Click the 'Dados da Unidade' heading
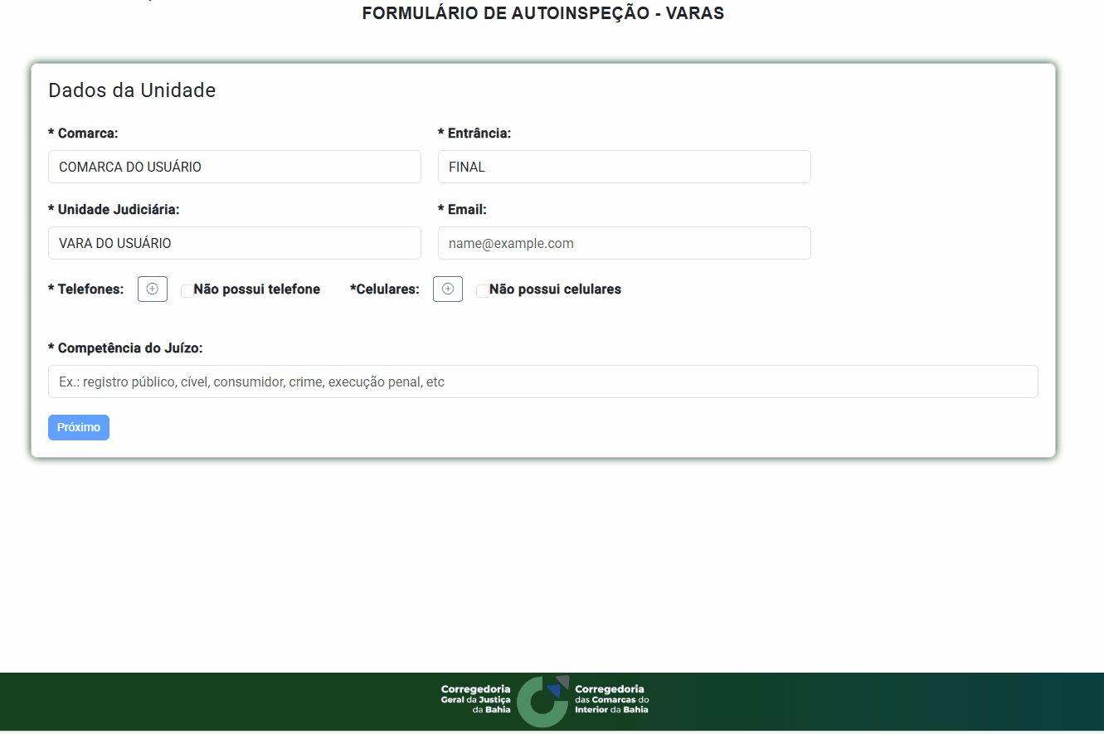The width and height of the screenshot is (1104, 734). [x=132, y=90]
